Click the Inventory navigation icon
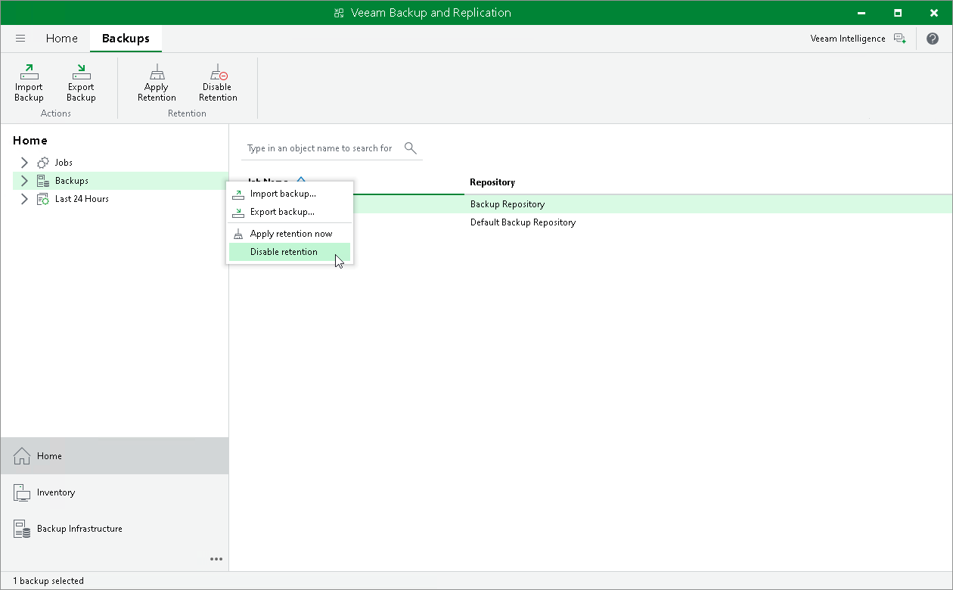953x590 pixels. [22, 492]
